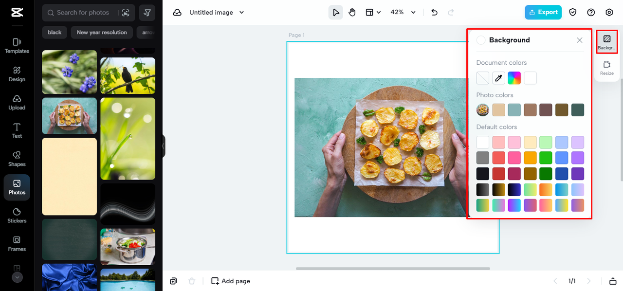
Task: Select the dark red default color swatch
Action: point(498,174)
